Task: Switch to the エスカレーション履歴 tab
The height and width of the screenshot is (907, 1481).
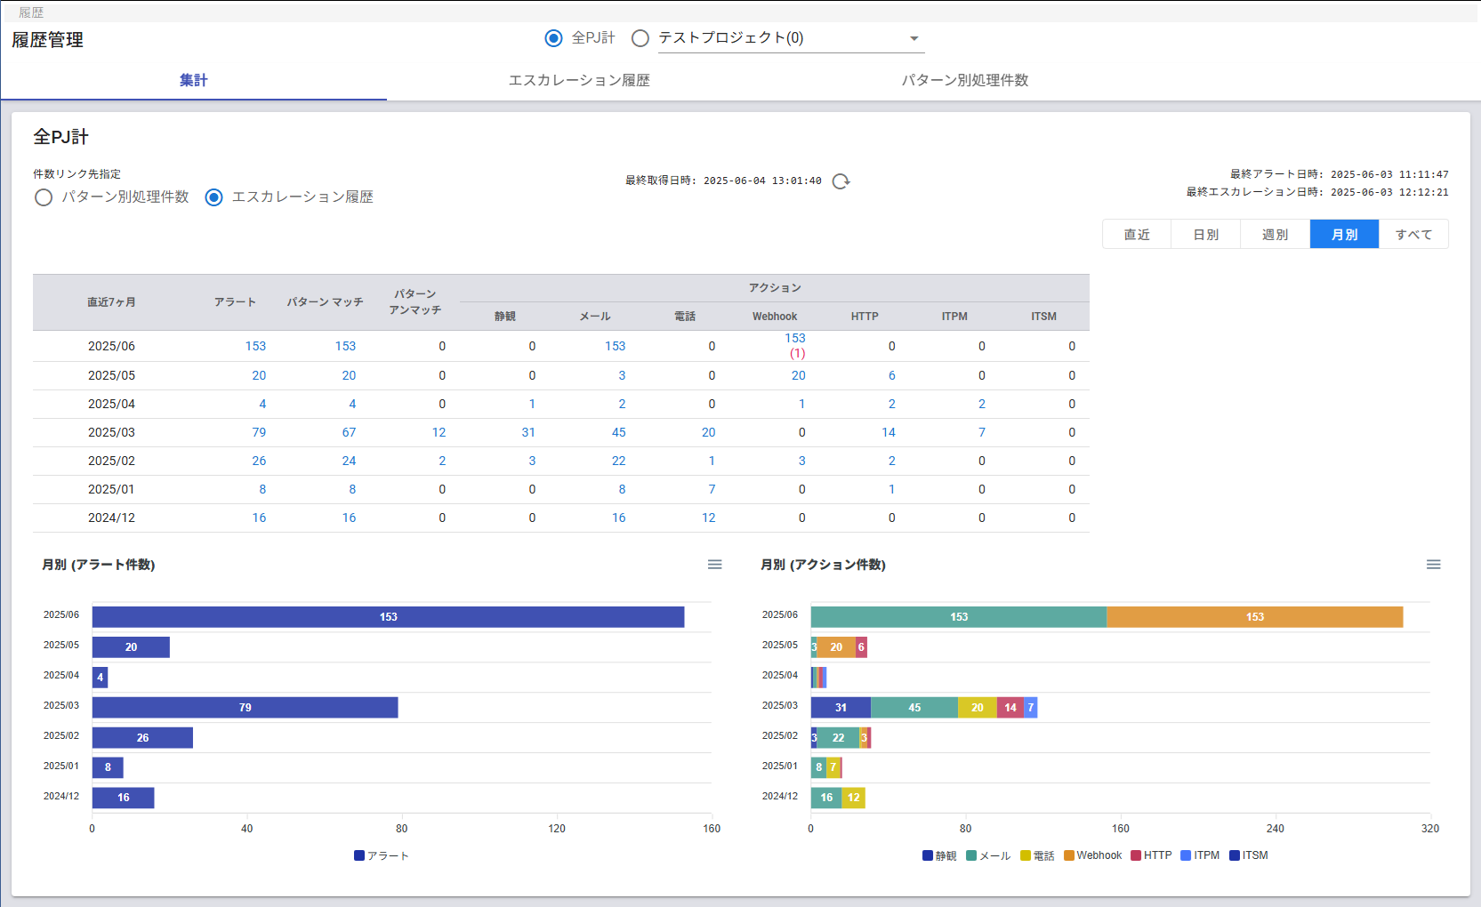Action: pos(579,80)
